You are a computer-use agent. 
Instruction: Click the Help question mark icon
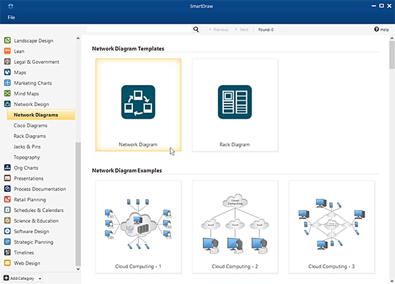click(377, 29)
